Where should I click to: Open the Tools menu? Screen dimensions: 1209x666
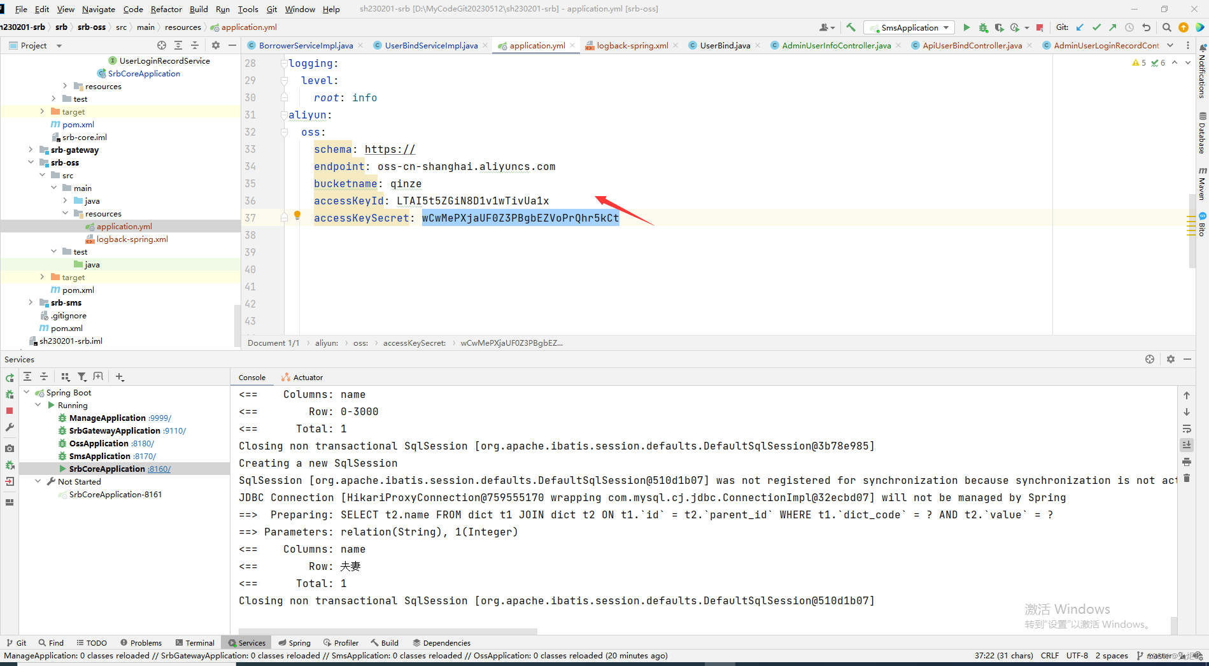[x=248, y=9]
